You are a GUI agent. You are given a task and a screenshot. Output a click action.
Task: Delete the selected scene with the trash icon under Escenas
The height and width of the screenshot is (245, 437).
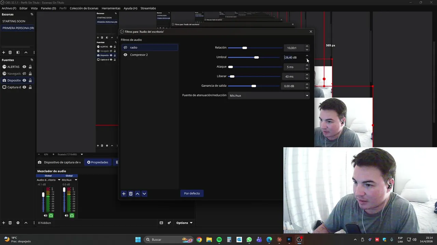(10, 52)
